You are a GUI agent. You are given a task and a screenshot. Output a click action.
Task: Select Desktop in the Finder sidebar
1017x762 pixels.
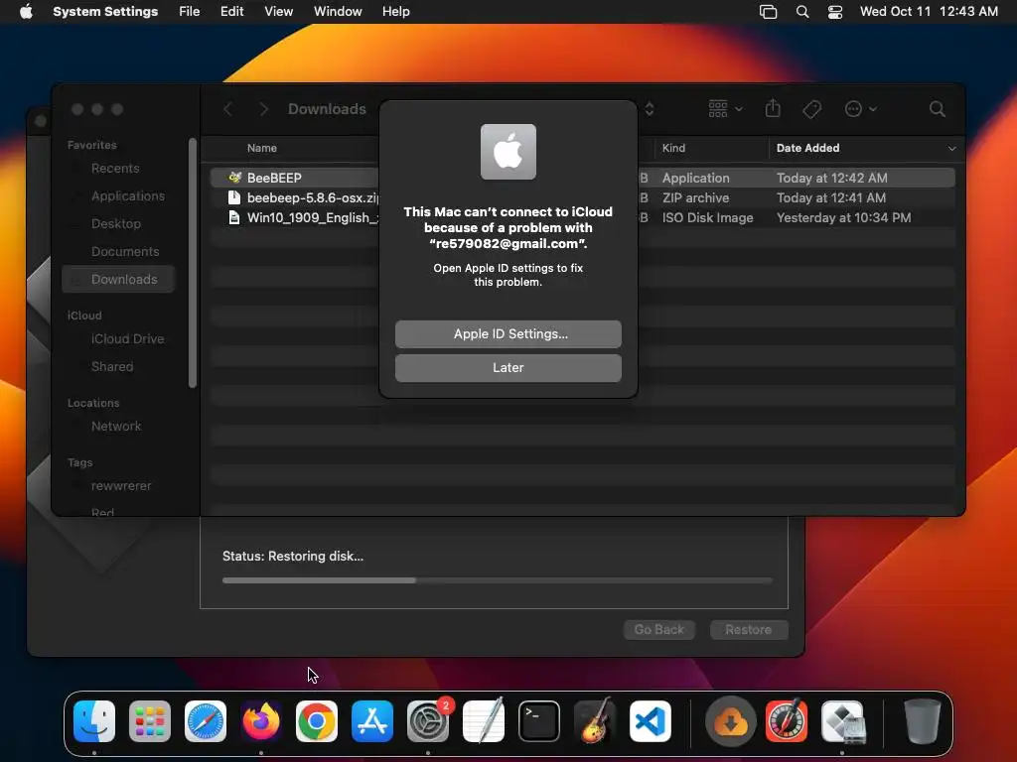115,224
